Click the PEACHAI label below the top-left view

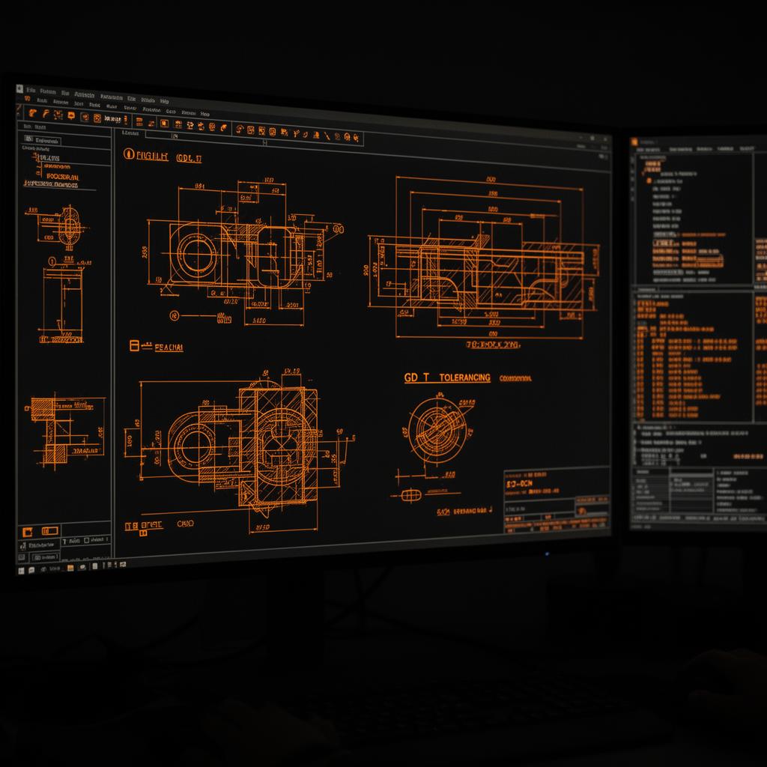point(169,348)
